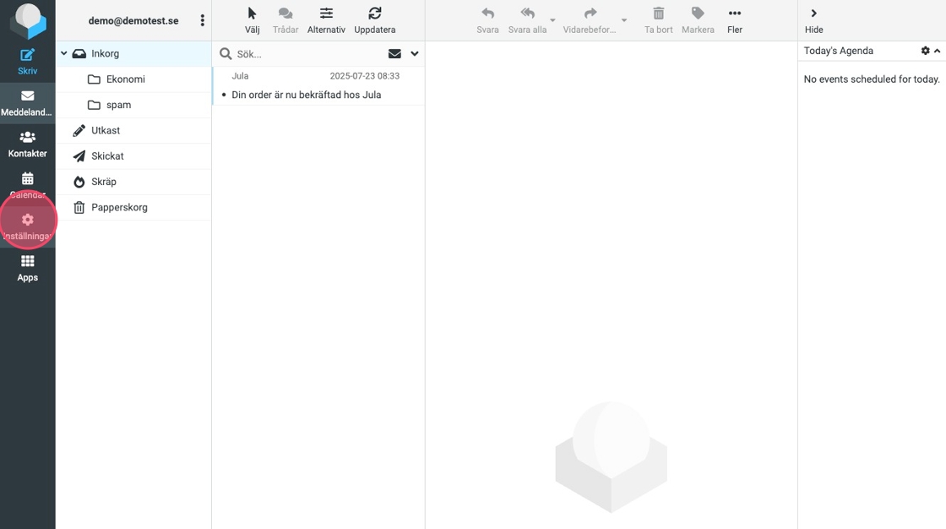946x529 pixels.
Task: Collapse the Inkorg folder tree
Action: click(x=64, y=53)
